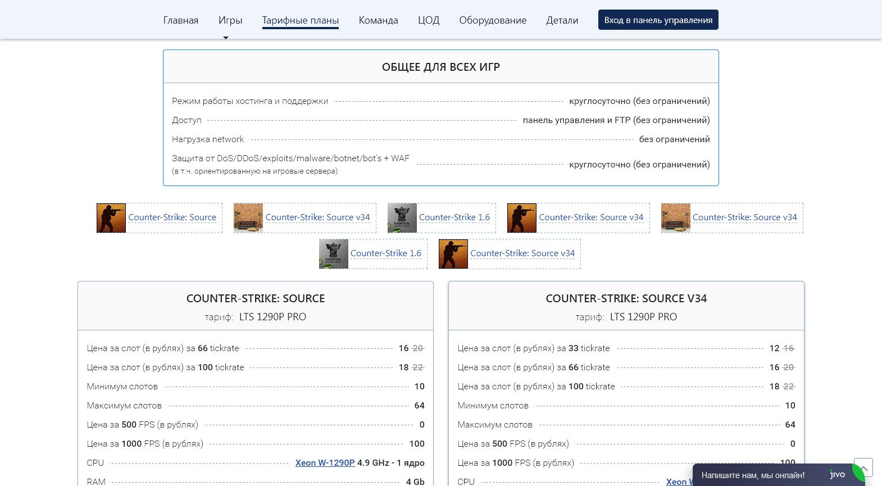Click the second-row soldier icon for Source v34
The image size is (882, 486).
tap(453, 254)
